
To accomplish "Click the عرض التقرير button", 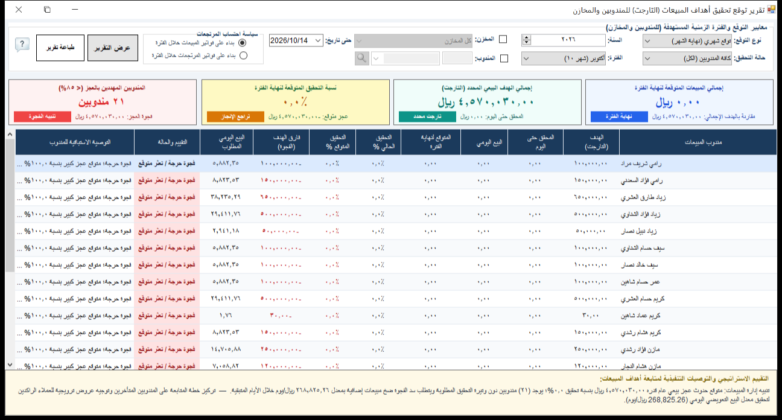I will (113, 48).
